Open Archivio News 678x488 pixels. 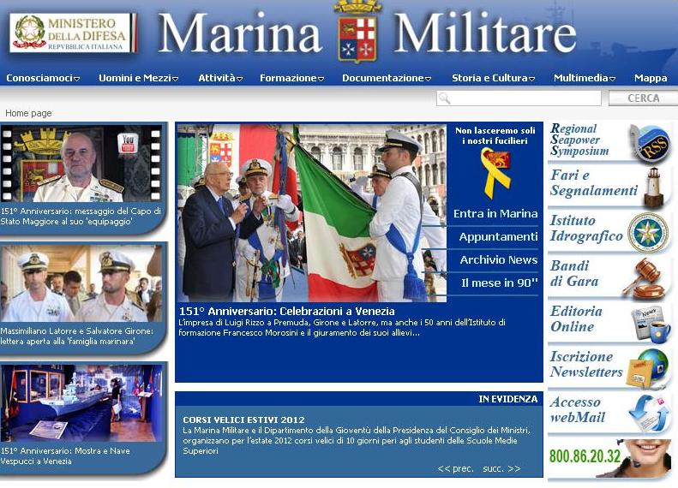499,260
